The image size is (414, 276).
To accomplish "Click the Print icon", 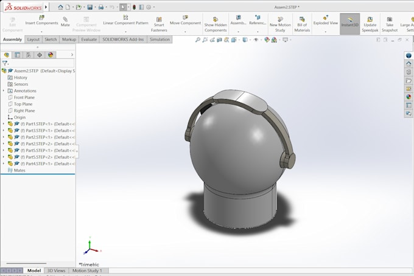I will click(101, 7).
